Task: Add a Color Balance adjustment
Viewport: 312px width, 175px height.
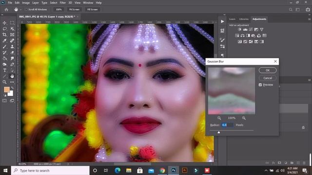Action: click(242, 35)
